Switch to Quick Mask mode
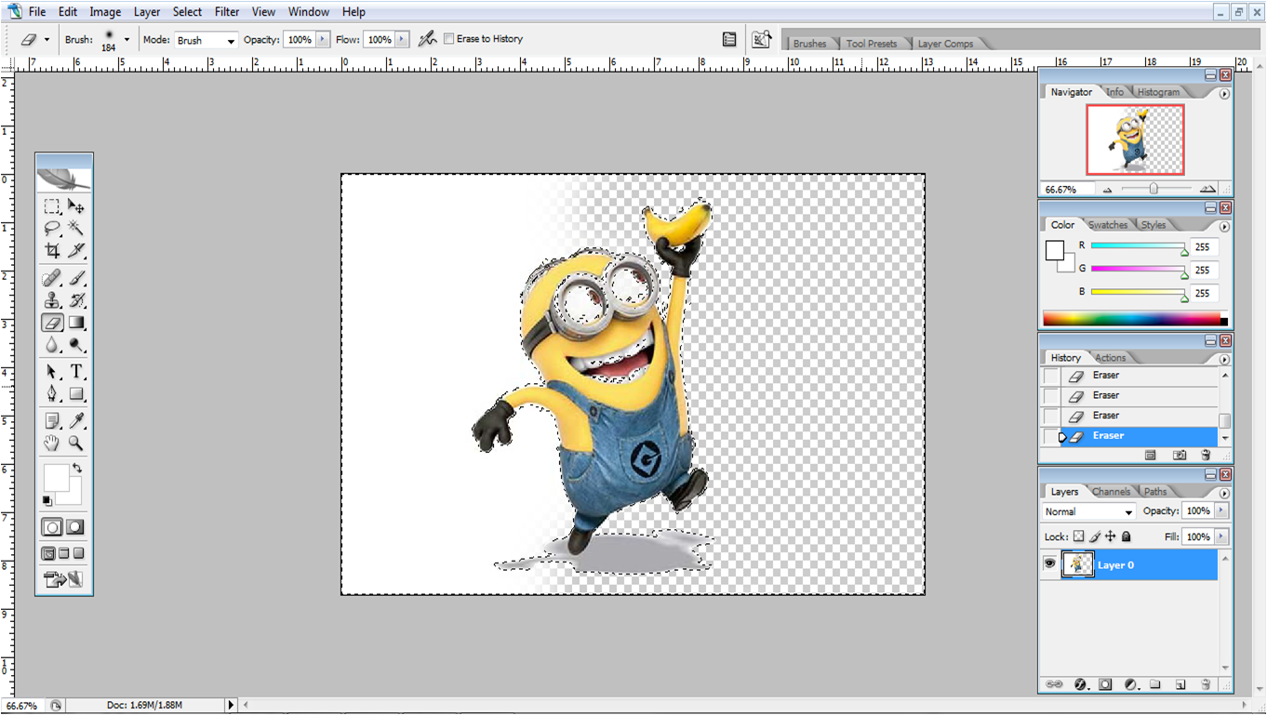 75,527
